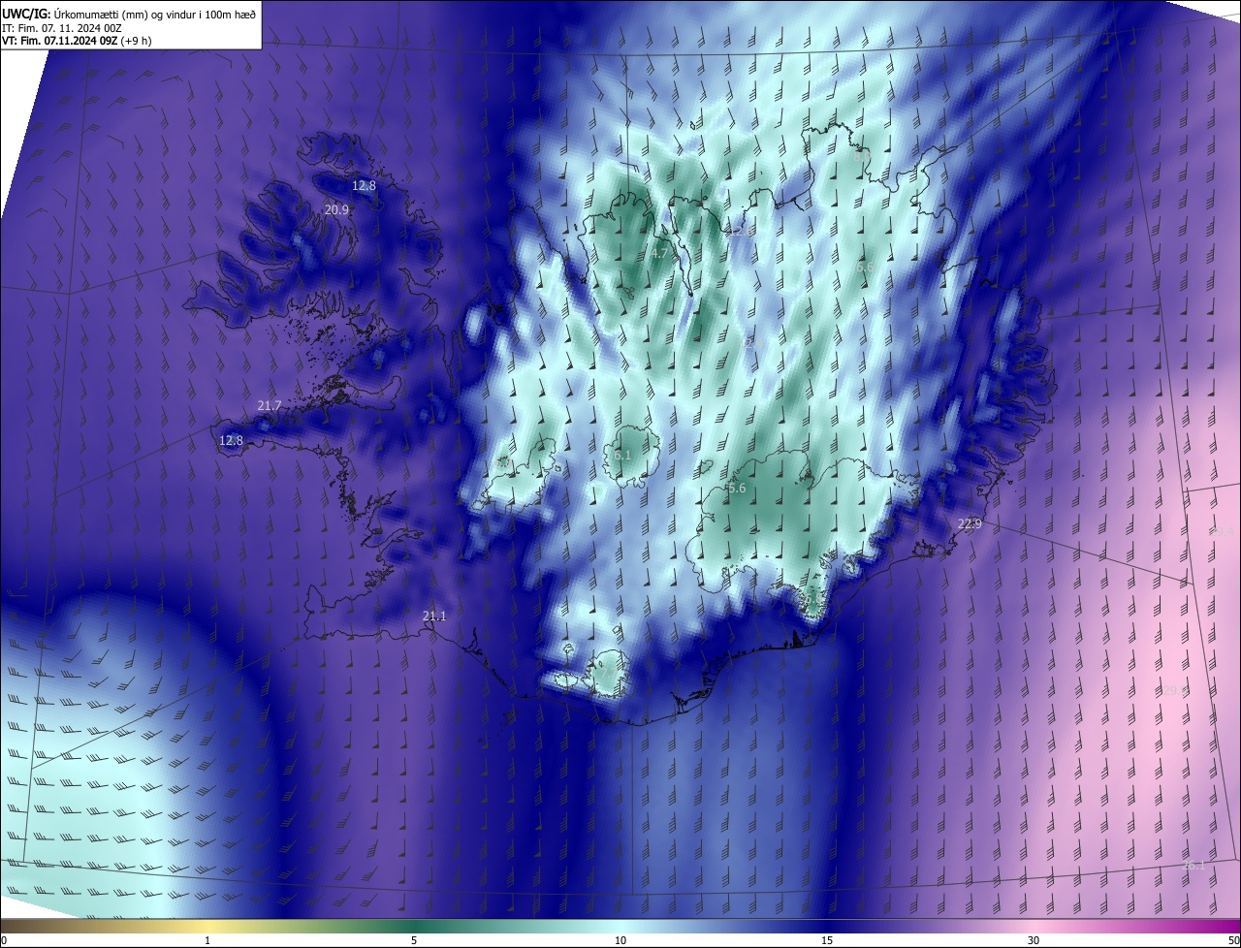The height and width of the screenshot is (948, 1241).
Task: Click the 6.1 value label inside the glacier outline
Action: [622, 455]
